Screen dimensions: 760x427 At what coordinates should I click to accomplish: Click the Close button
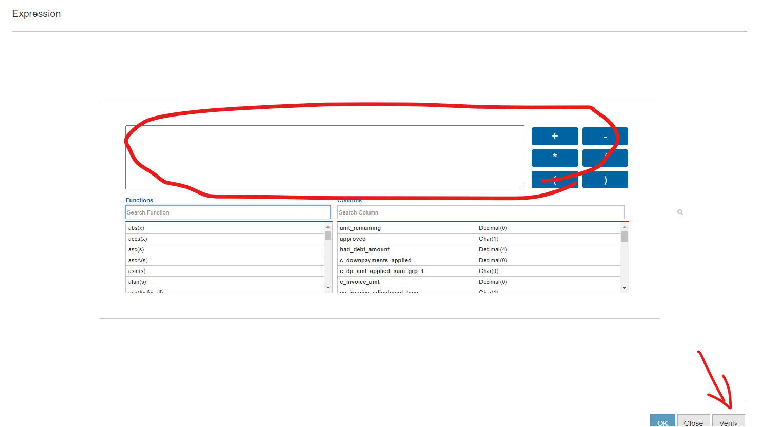point(693,421)
